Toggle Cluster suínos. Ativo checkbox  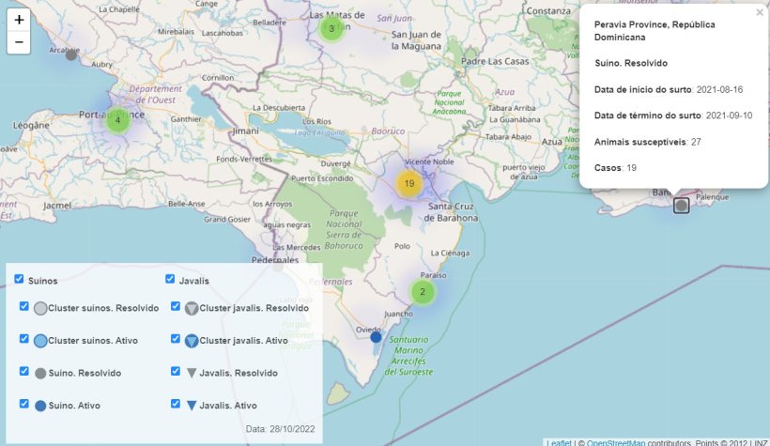point(25,340)
